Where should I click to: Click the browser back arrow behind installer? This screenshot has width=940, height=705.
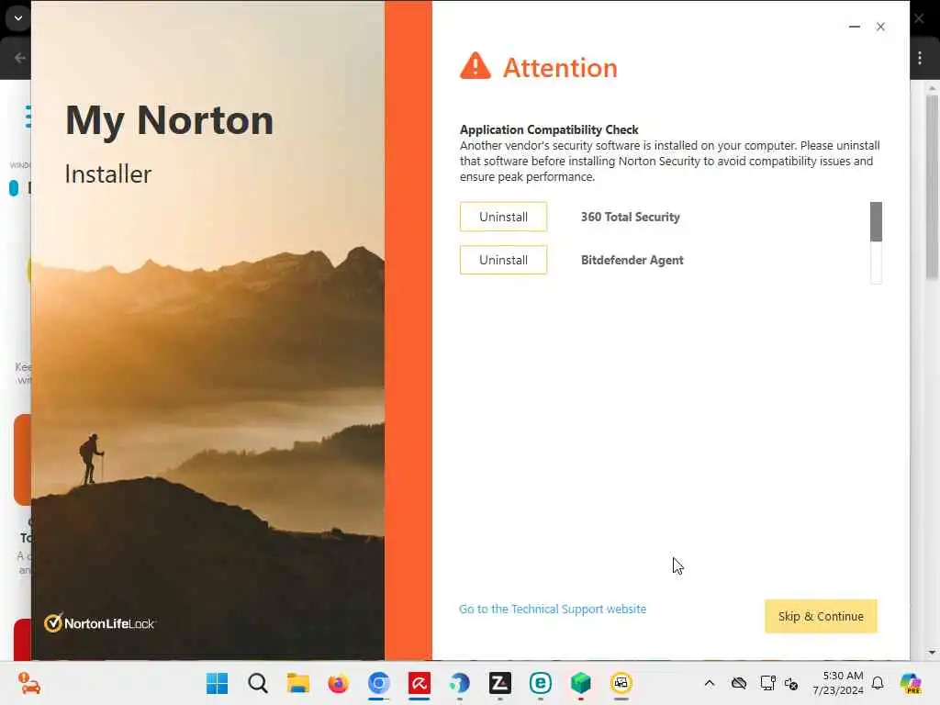point(20,58)
